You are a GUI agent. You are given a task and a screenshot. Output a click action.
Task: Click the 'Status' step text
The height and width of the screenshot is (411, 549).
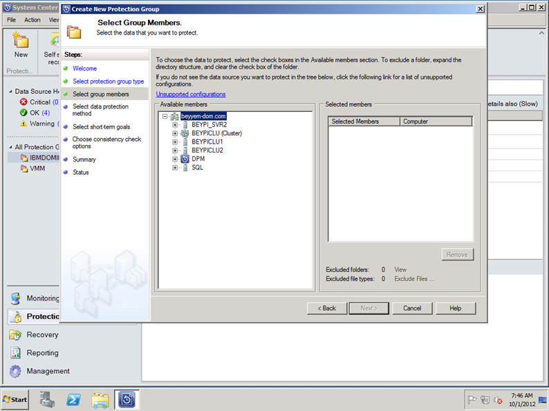coord(80,173)
